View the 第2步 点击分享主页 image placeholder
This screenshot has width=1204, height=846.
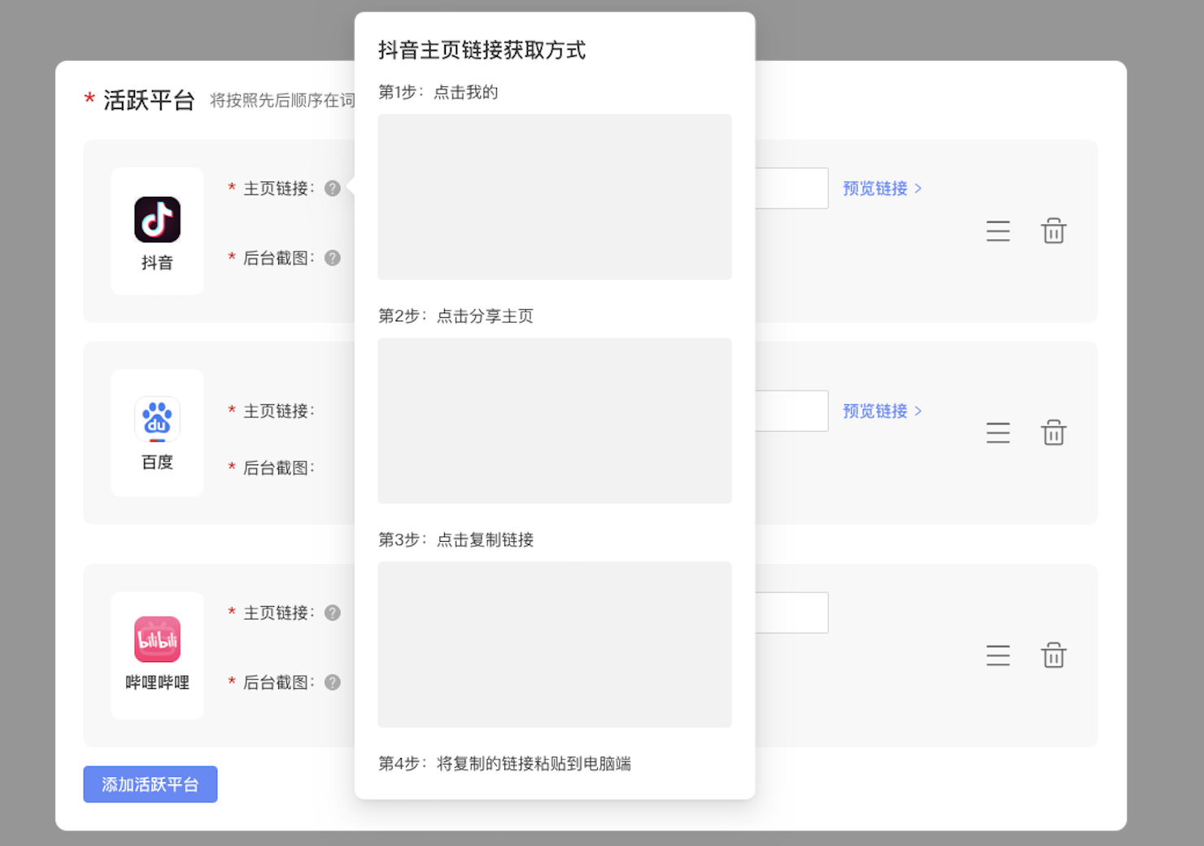click(x=555, y=421)
